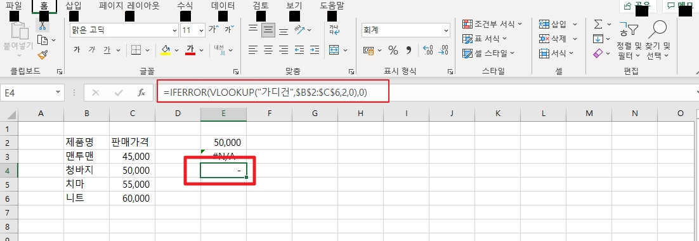Click the AutoSum sigma icon
This screenshot has width=699, height=241.
598,23
